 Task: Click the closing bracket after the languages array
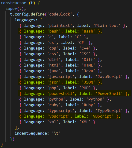click(16, 128)
